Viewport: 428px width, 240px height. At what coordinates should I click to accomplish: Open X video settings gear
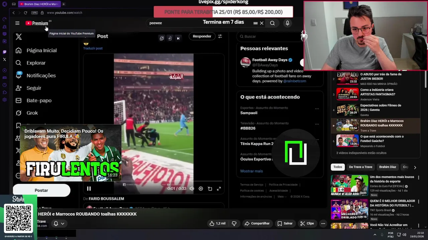201,189
